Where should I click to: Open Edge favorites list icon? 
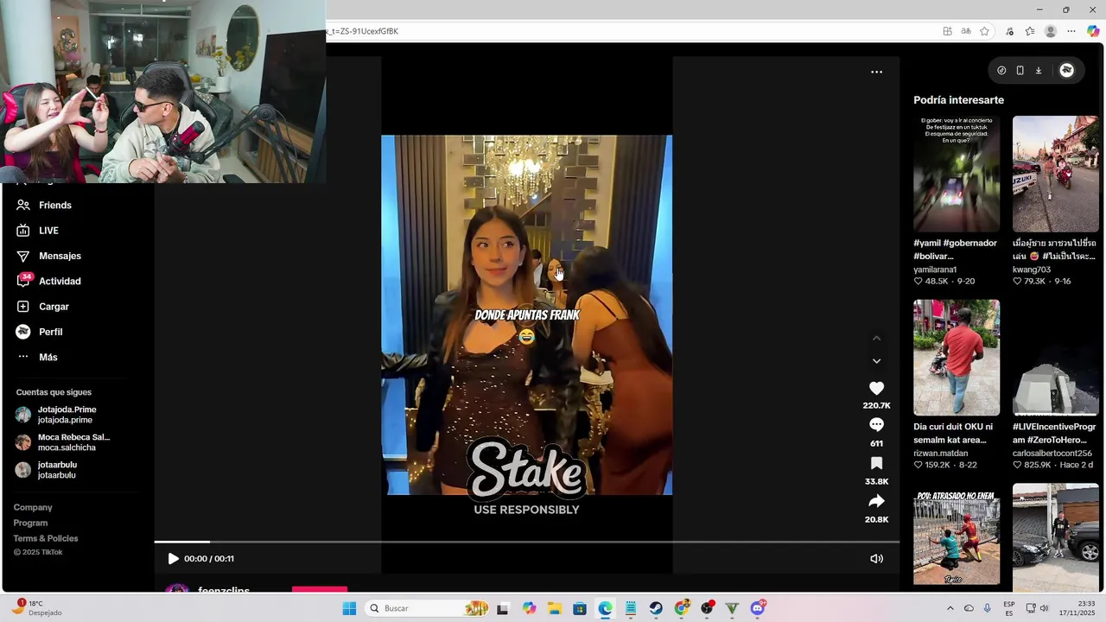click(x=1030, y=31)
